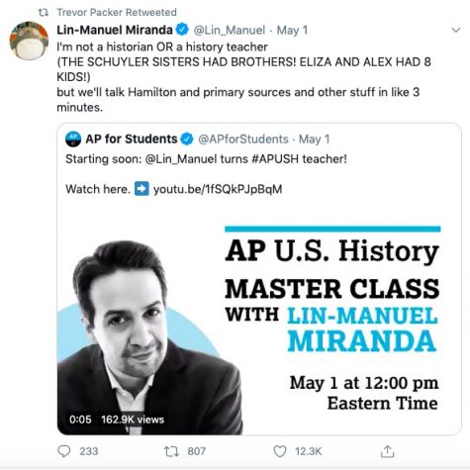470x470 pixels.
Task: Click Lin-Manuel Miranda's verified badge
Action: [x=182, y=30]
